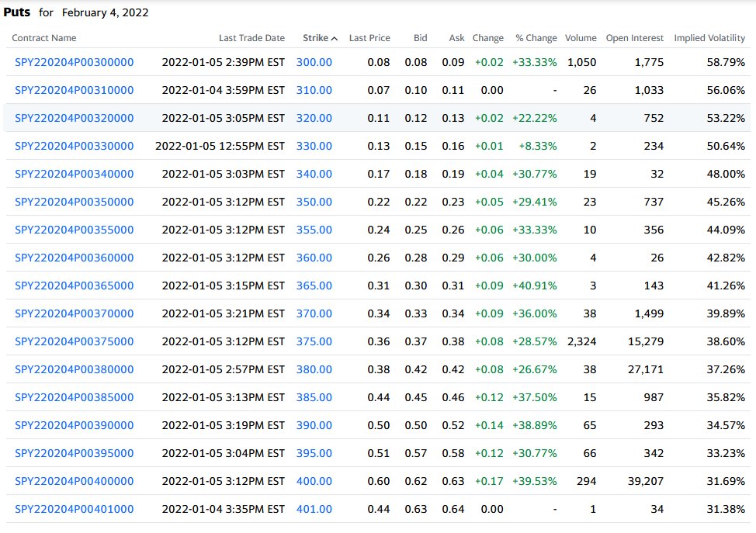756x533 pixels.
Task: Click the Strike column sort arrow
Action: point(335,39)
